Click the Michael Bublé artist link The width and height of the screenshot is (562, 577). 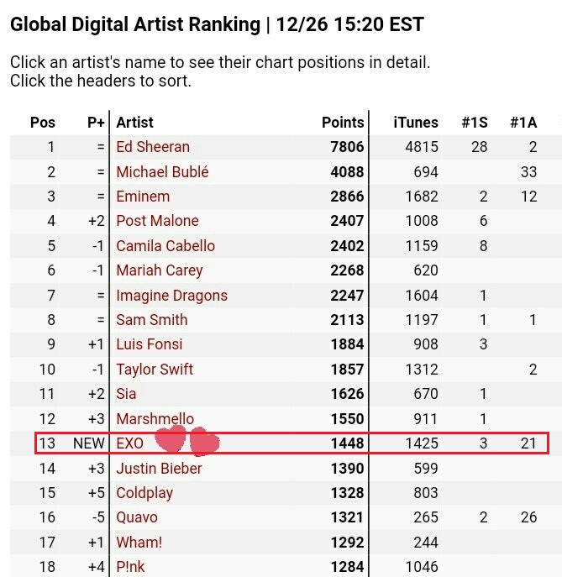(x=162, y=172)
